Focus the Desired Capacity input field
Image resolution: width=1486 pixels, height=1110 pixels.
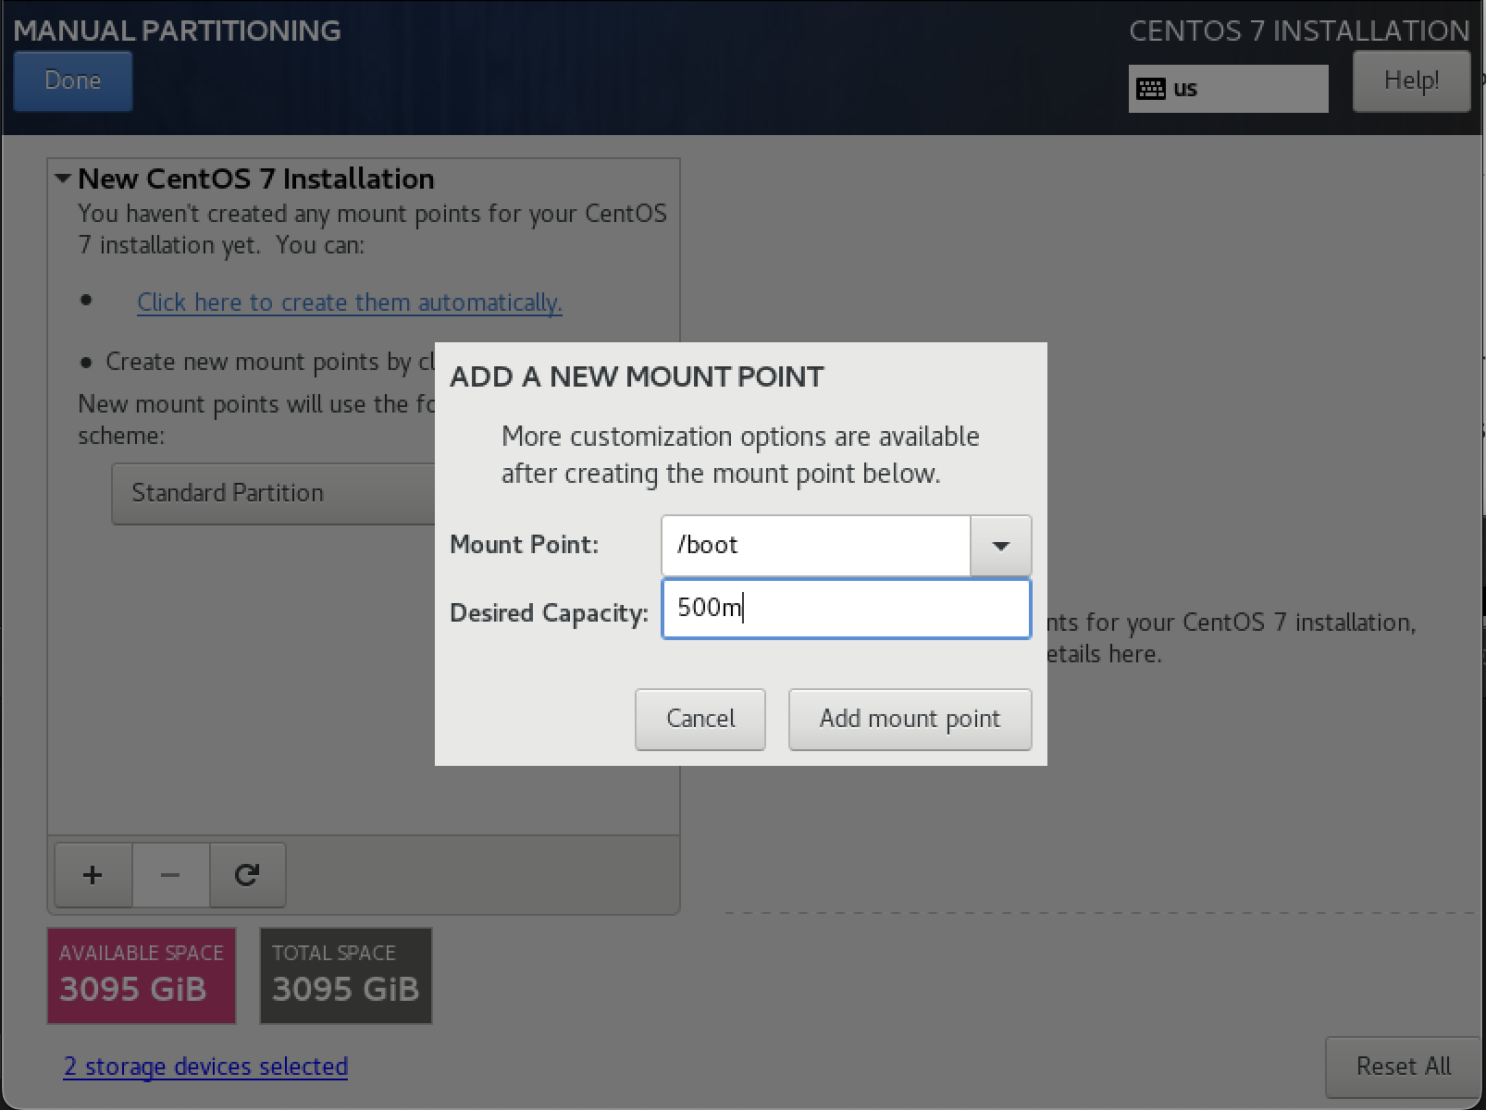coord(846,609)
